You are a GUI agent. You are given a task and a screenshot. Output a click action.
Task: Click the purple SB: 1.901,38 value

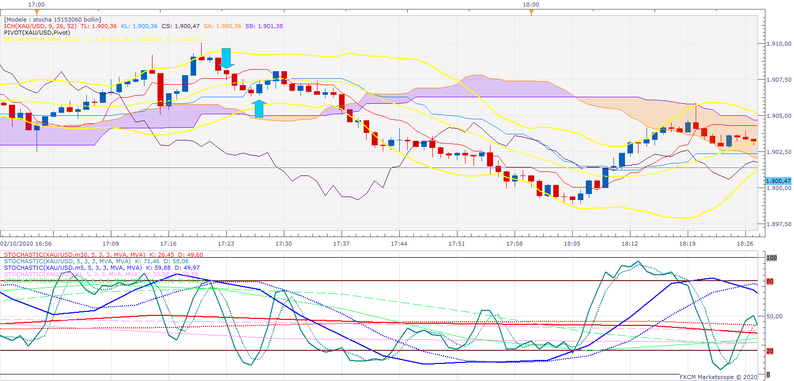pyautogui.click(x=264, y=26)
